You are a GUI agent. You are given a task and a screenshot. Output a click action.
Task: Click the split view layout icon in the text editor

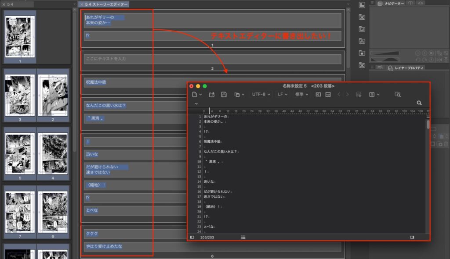click(x=318, y=94)
